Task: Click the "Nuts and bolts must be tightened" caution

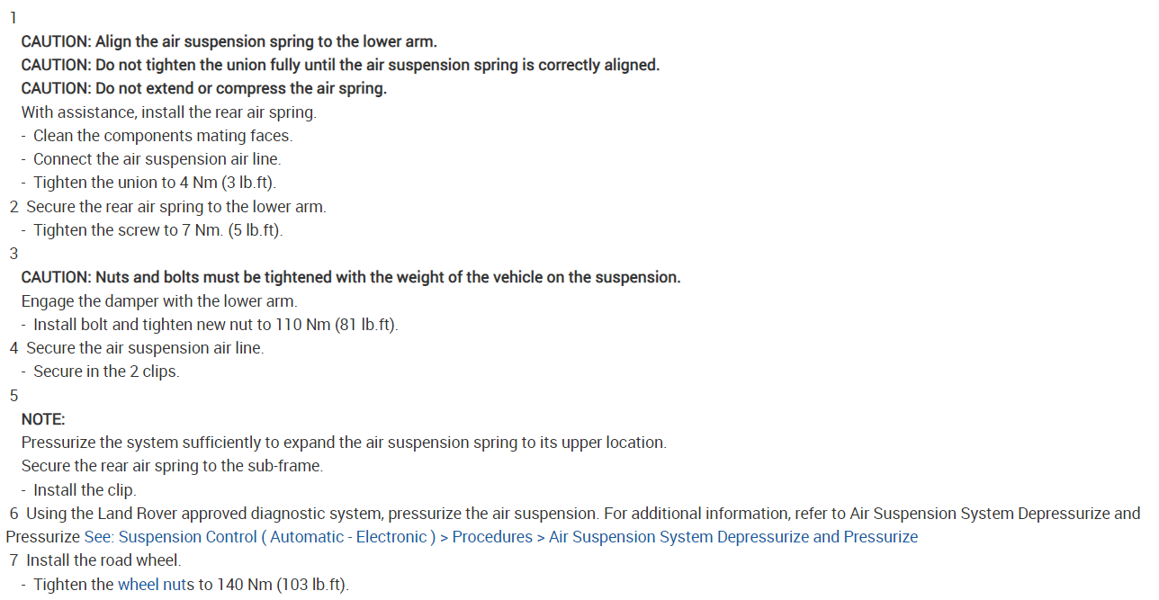Action: (x=350, y=277)
